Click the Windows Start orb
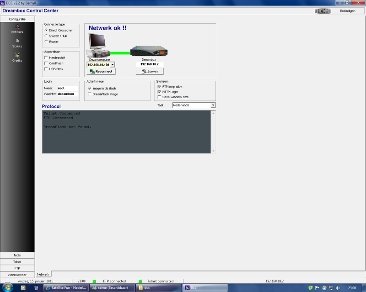Screen dimensions: 366x292 (x=7, y=287)
